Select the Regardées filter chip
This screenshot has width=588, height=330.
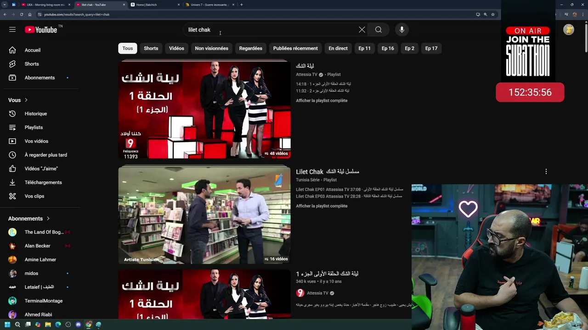click(250, 48)
